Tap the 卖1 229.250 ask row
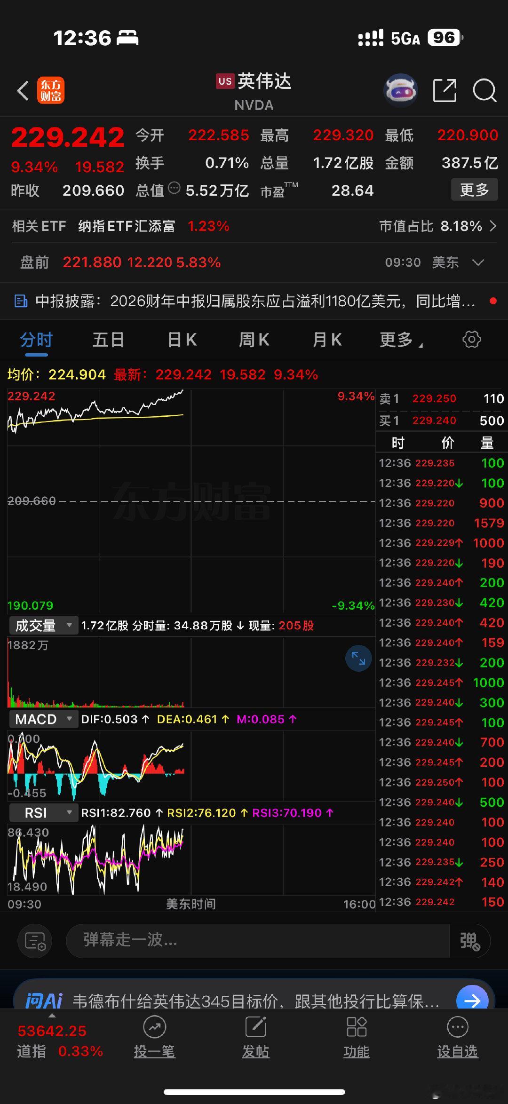Image resolution: width=508 pixels, height=1104 pixels. [x=441, y=399]
